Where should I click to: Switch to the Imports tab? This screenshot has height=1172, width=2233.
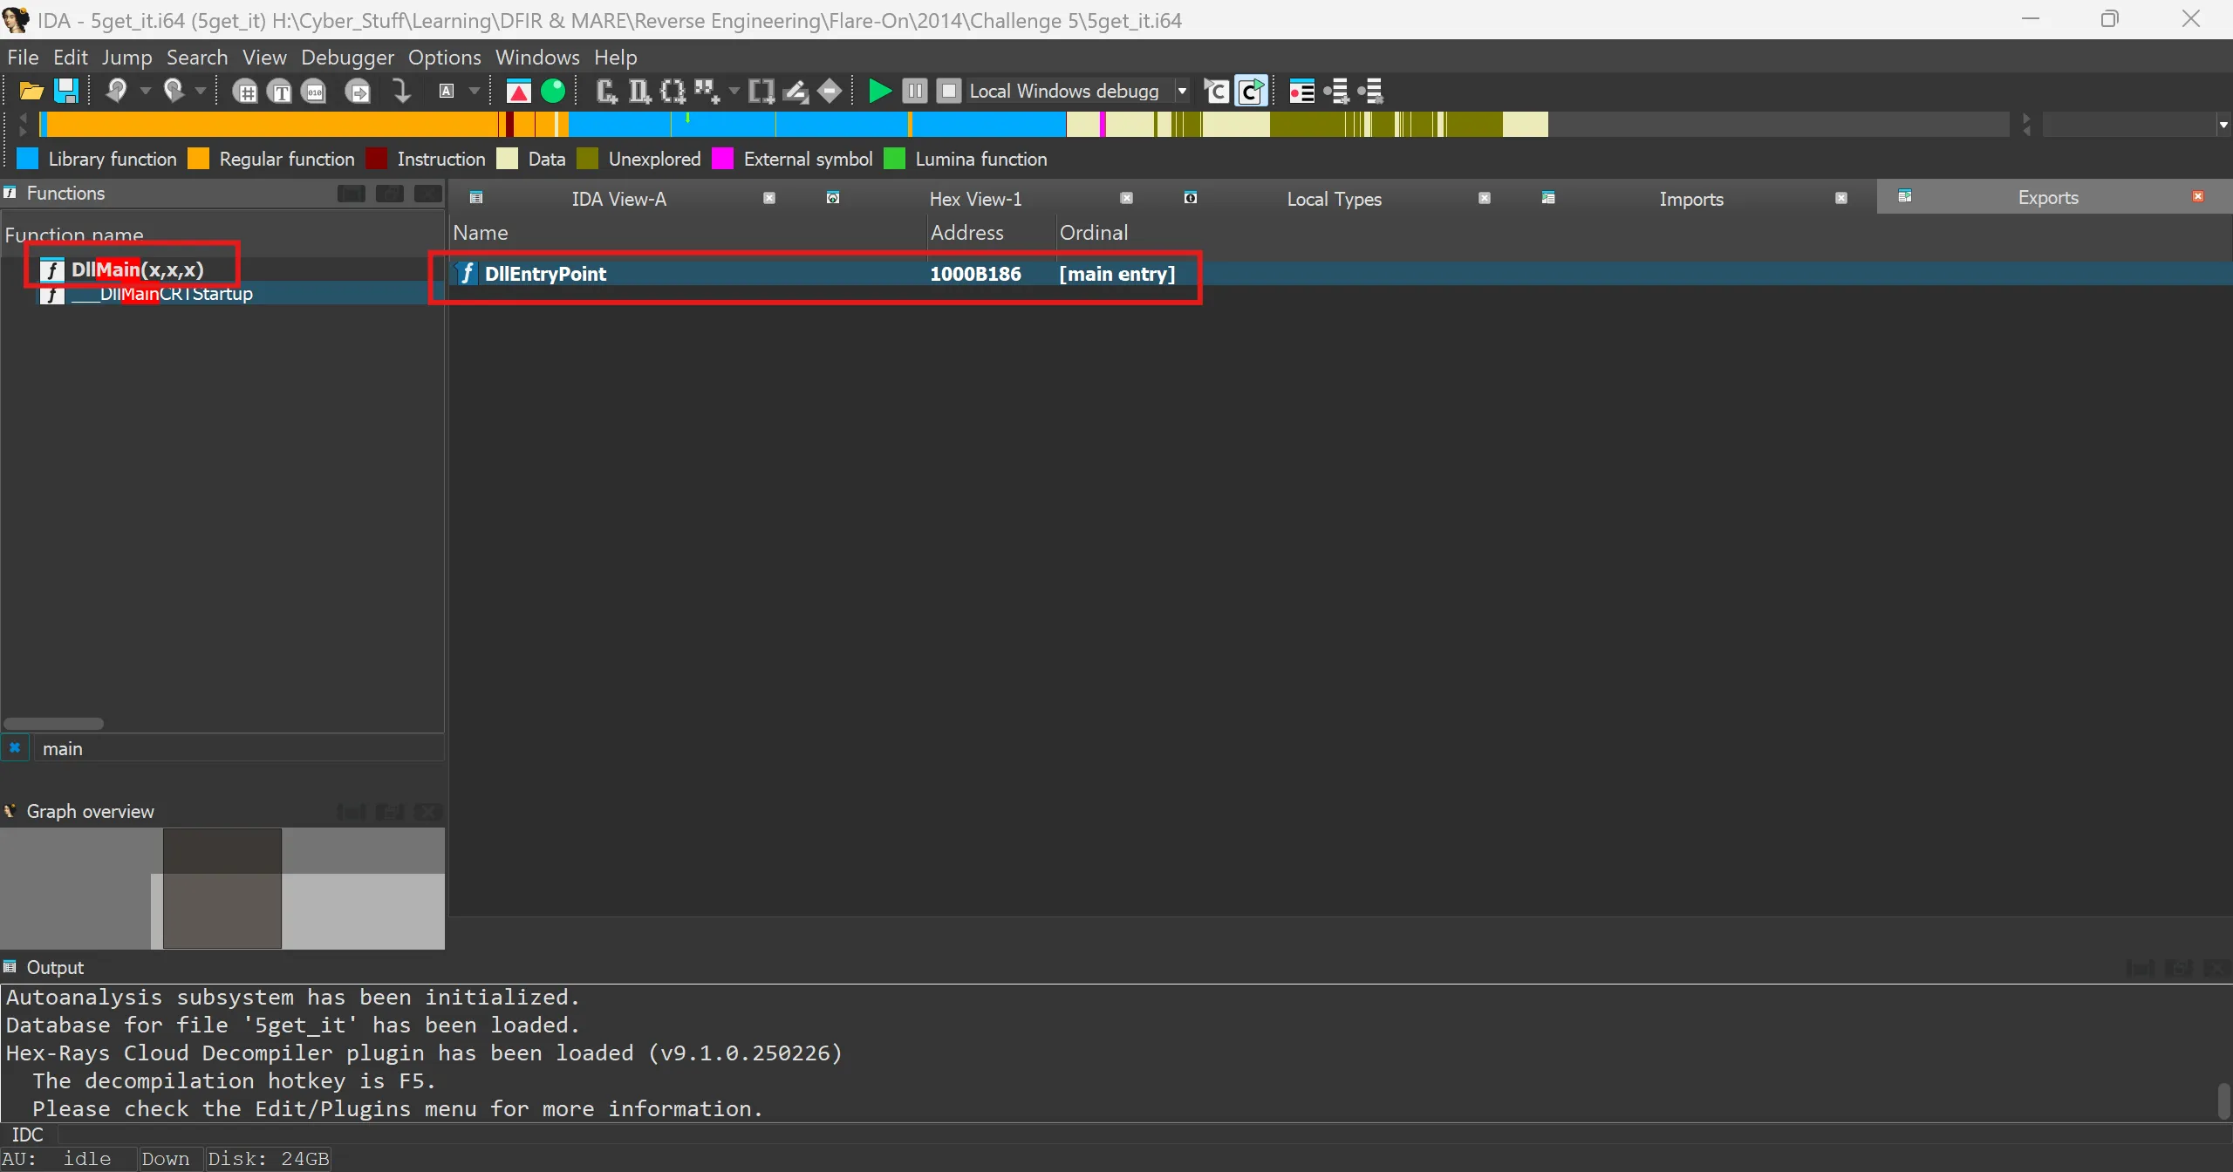tap(1690, 199)
